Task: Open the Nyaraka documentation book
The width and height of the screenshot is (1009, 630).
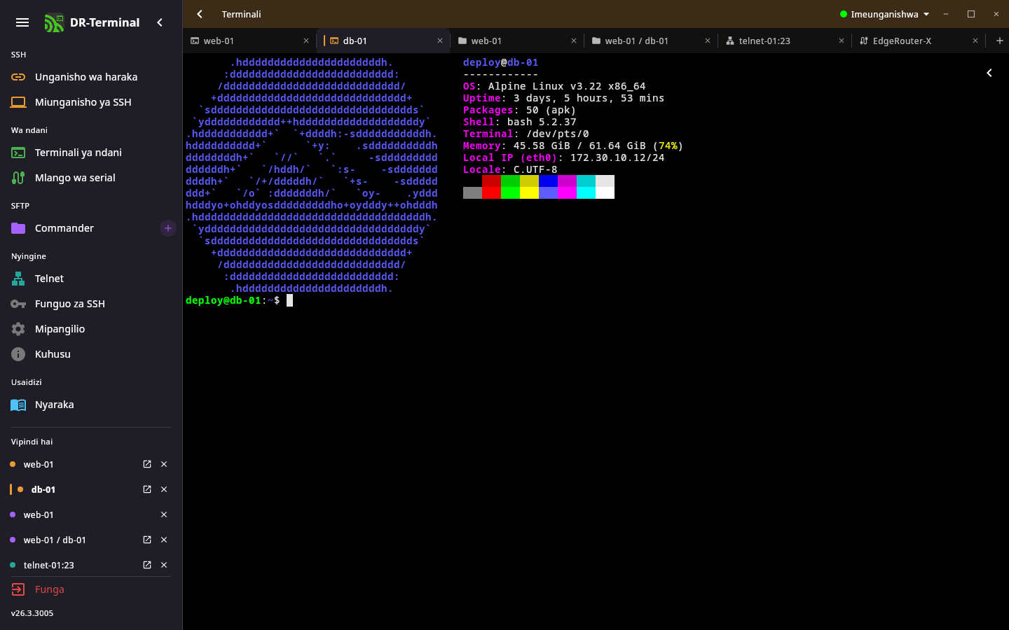Action: pos(91,405)
